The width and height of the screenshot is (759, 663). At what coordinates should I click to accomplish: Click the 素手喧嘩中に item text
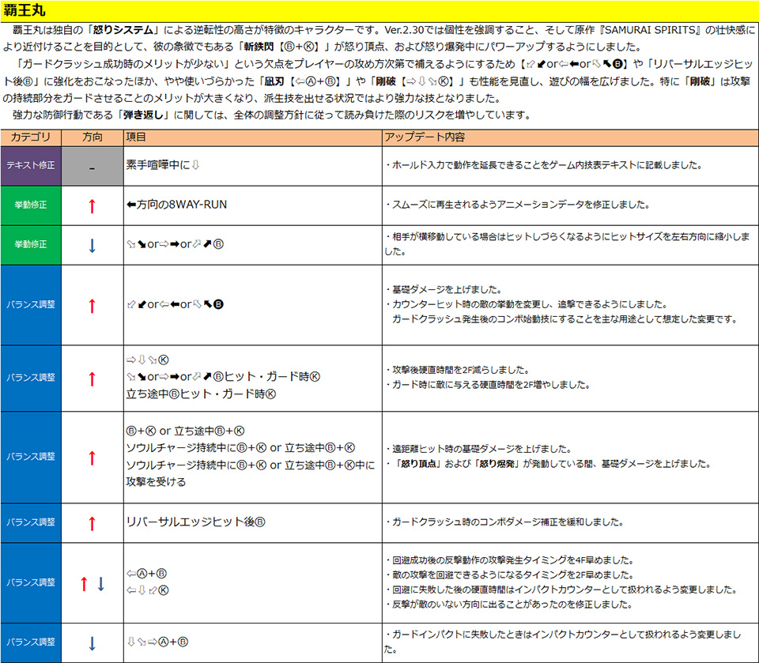pos(163,165)
